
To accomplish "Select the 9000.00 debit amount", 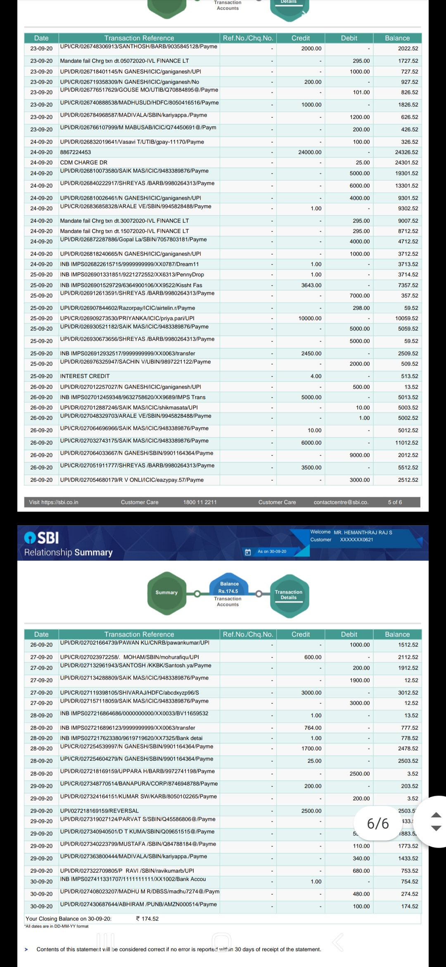I will click(360, 455).
